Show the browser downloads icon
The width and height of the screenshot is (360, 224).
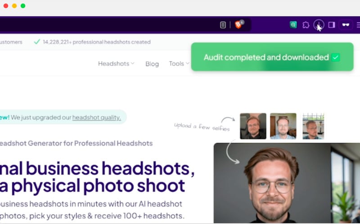pos(319,25)
